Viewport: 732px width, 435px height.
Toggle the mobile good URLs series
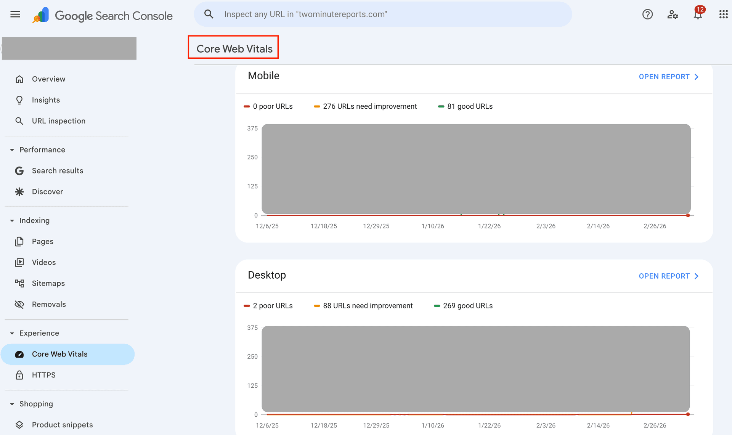tap(466, 106)
